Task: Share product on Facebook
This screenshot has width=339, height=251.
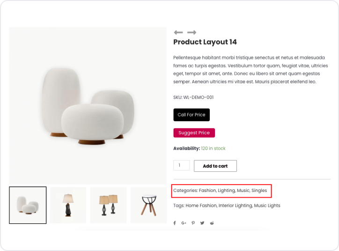Action: 175,223
